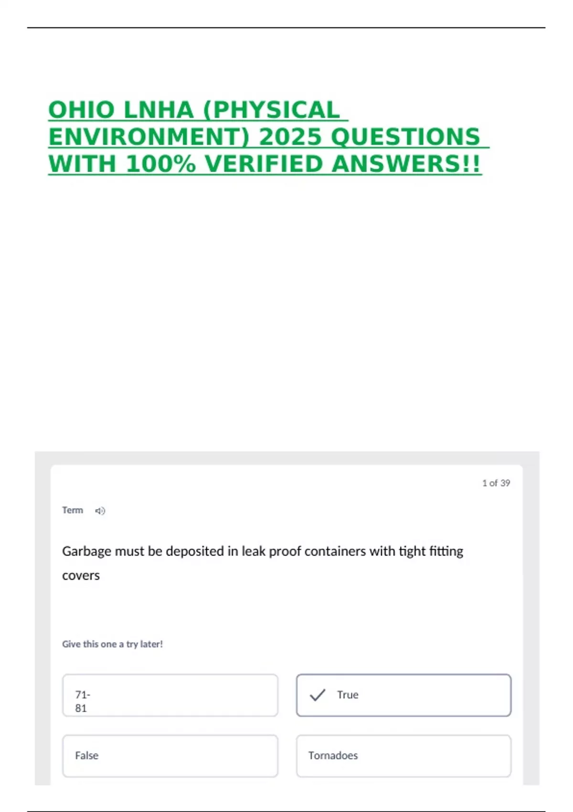Follow the WITH 100% VERIFIED ANSWERS!! link
The image size is (573, 812).
click(265, 164)
